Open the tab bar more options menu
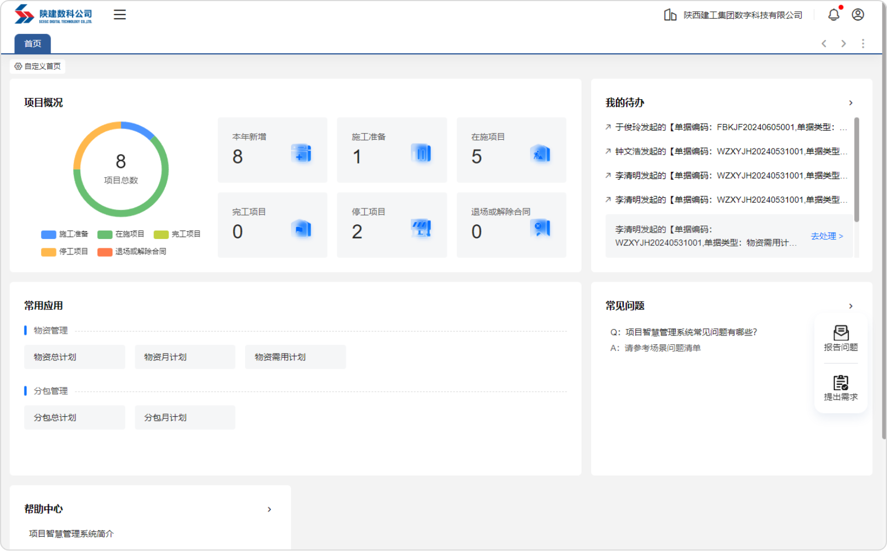The width and height of the screenshot is (887, 551). 863,44
